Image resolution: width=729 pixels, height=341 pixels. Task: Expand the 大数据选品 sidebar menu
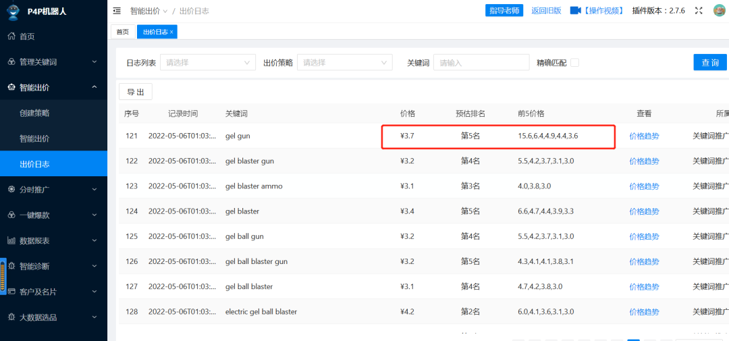click(x=94, y=317)
